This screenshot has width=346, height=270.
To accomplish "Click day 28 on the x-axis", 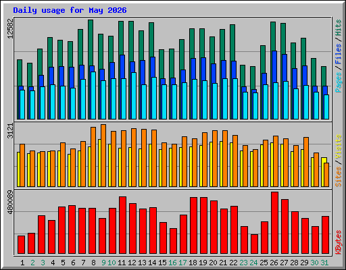I will (294, 263).
